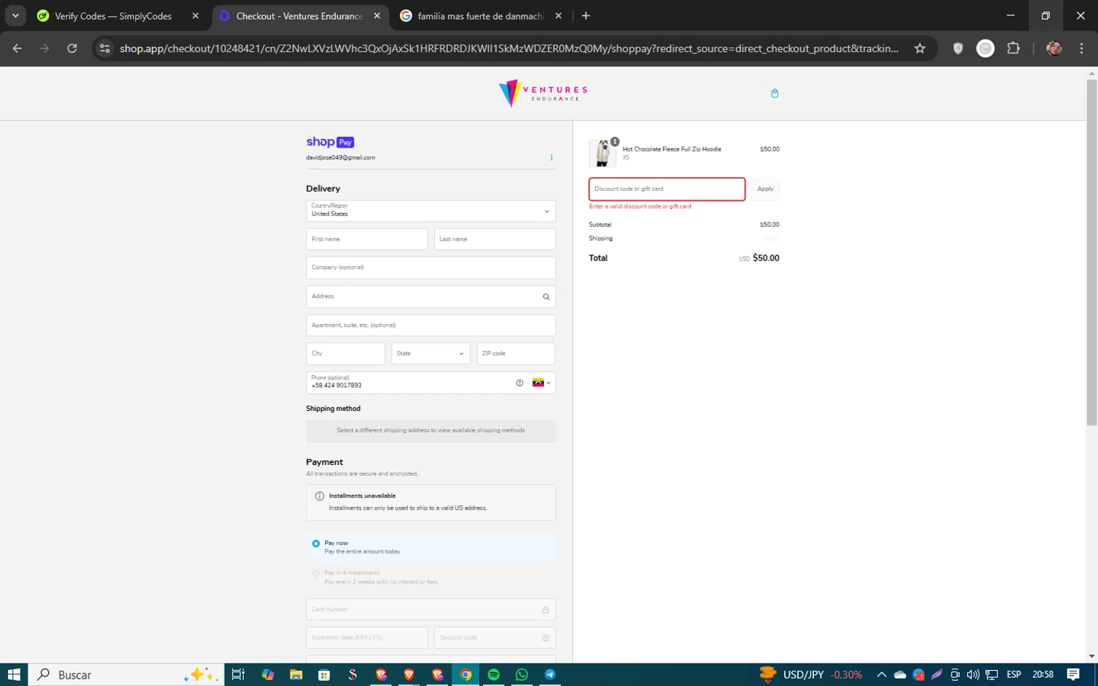Viewport: 1098px width, 686px height.
Task: Click the volume speaker tray icon
Action: 973,674
